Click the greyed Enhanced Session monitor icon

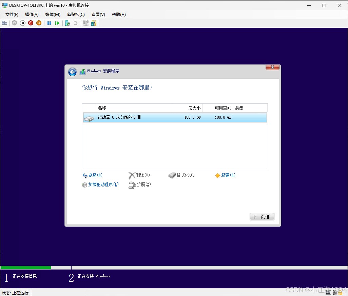click(86, 23)
